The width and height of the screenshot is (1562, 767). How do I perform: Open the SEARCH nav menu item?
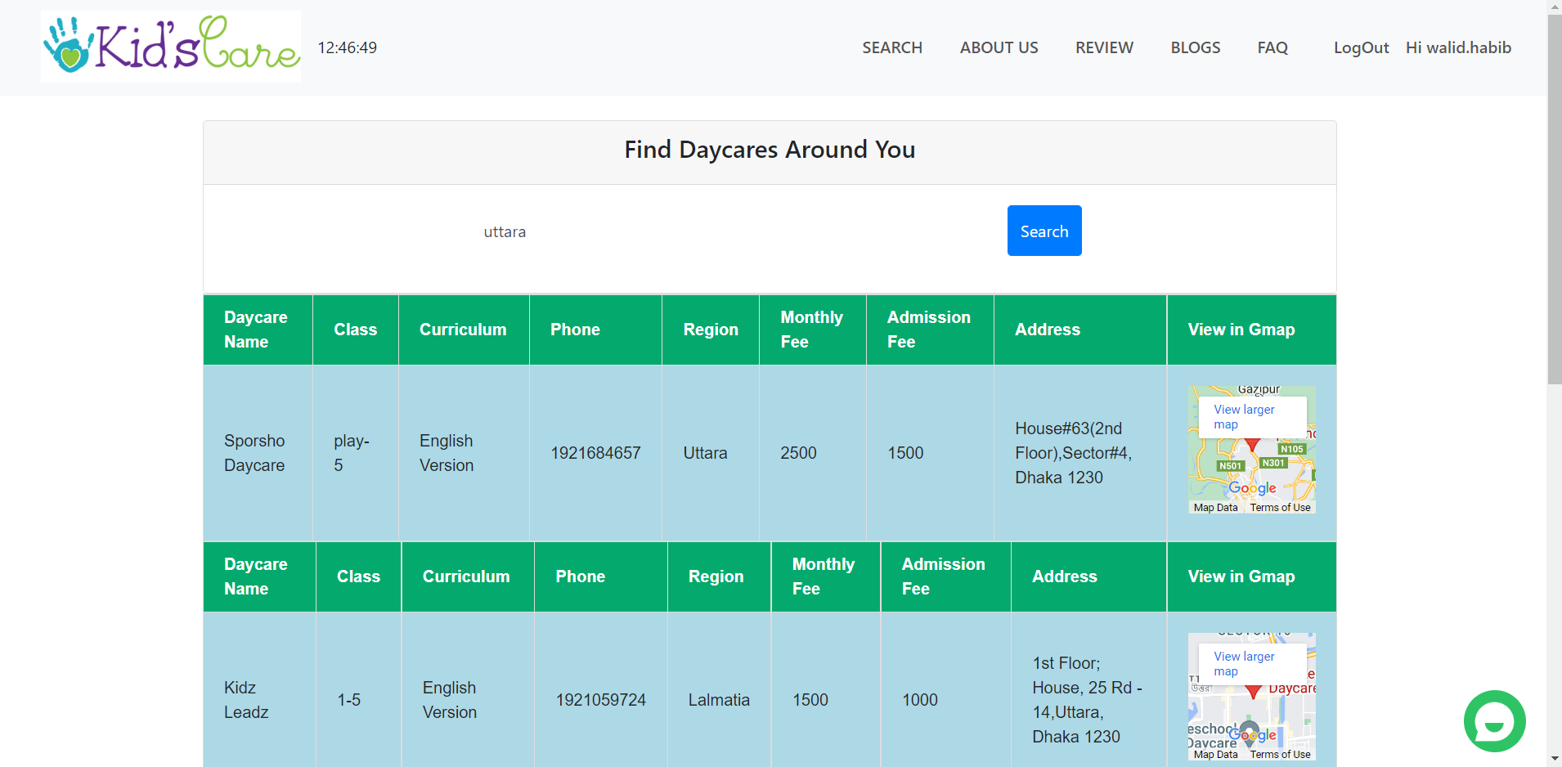tap(891, 47)
